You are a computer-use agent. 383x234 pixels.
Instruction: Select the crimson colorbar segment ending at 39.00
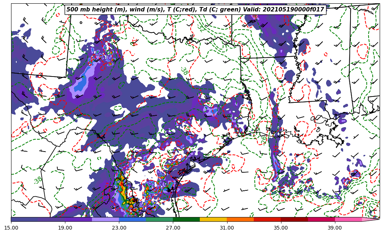click(x=321, y=219)
